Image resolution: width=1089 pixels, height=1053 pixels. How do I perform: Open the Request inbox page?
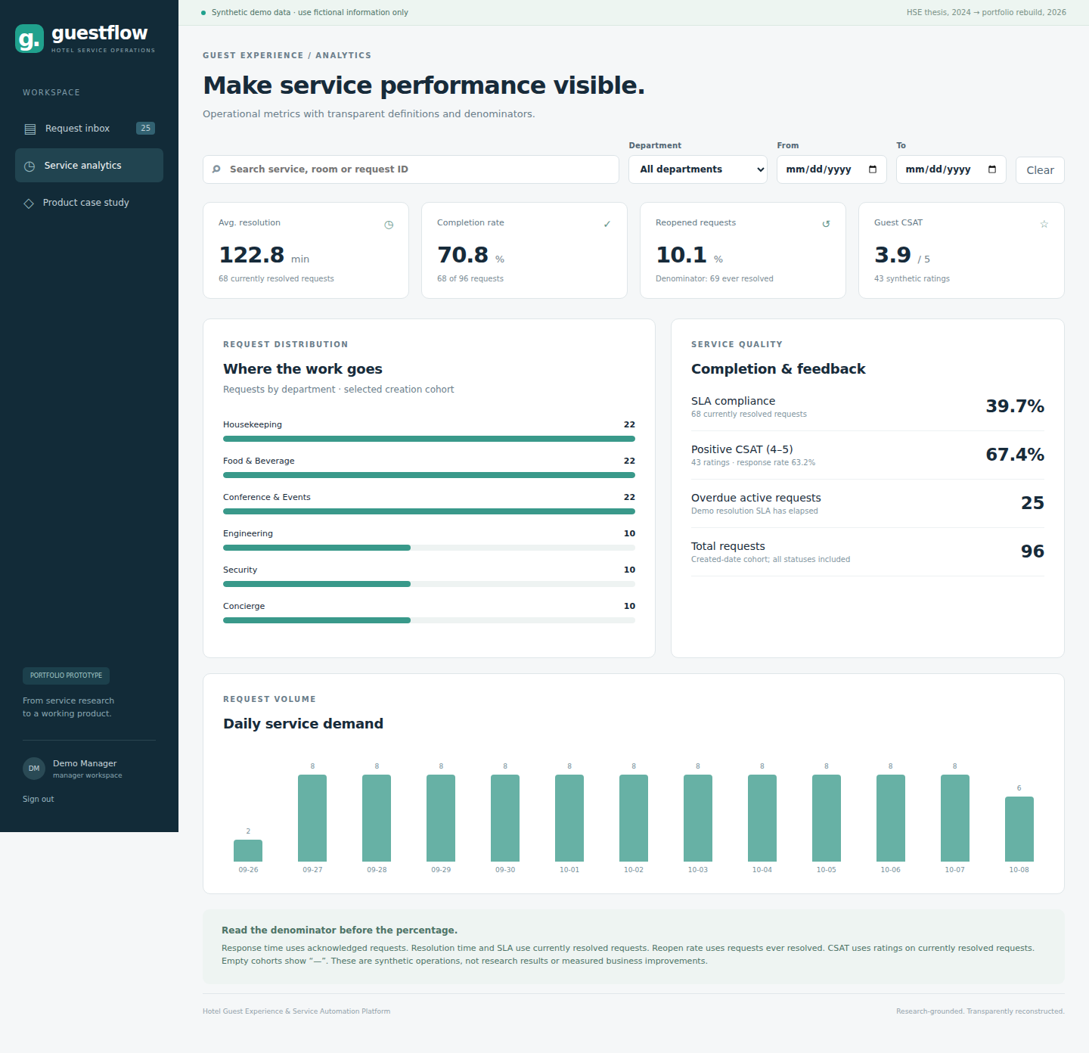[89, 129]
